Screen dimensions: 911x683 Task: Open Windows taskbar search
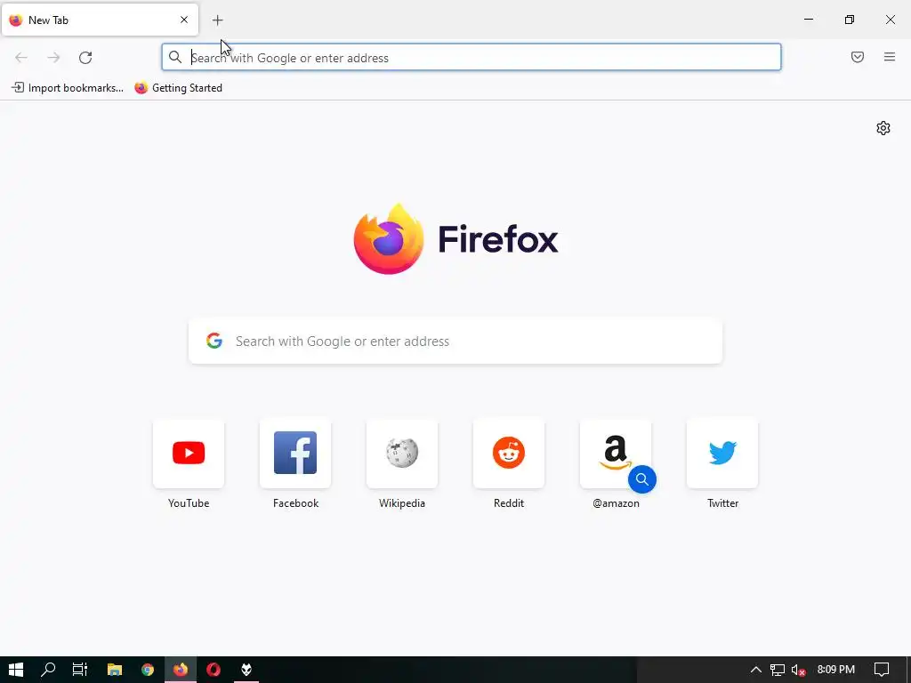(x=48, y=670)
